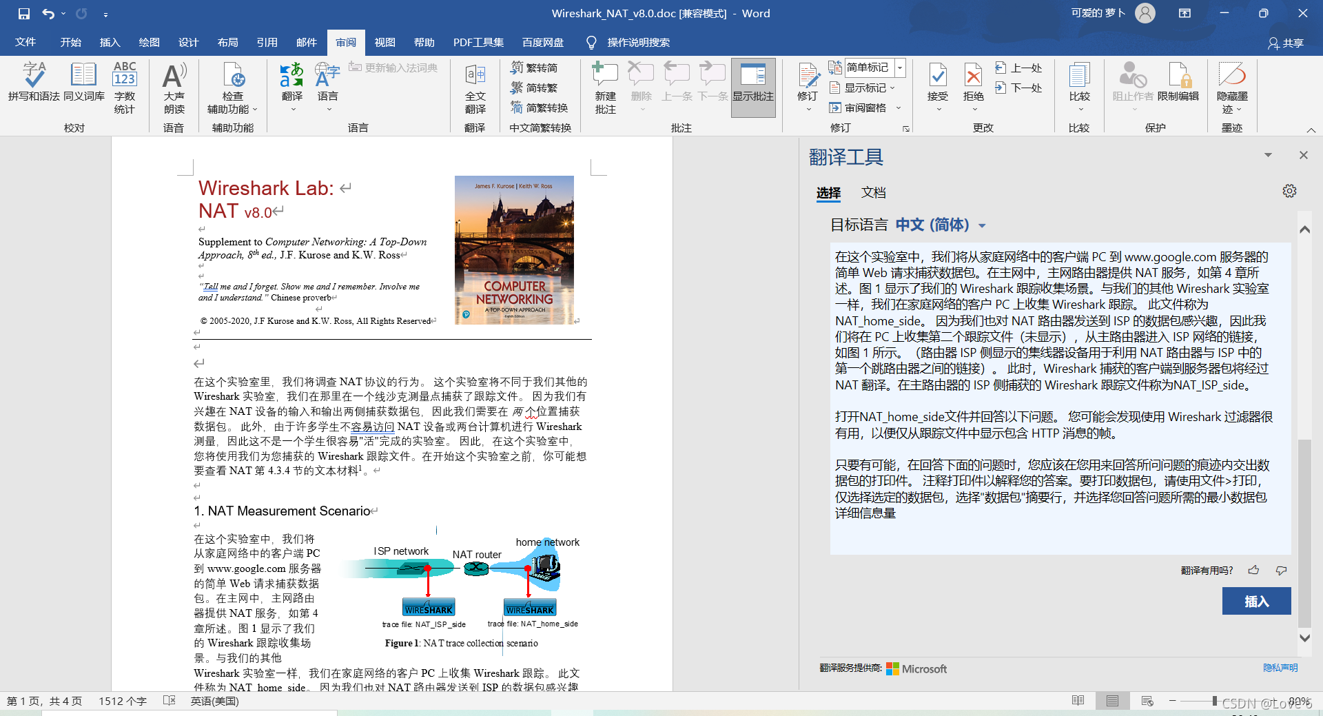Give thumbs up to translation
This screenshot has height=716, width=1323.
pyautogui.click(x=1253, y=570)
